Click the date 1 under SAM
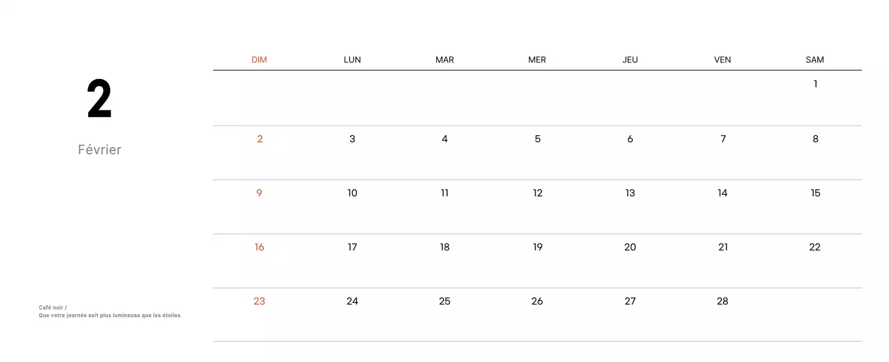Viewport: 889px width, 362px height. coord(815,85)
